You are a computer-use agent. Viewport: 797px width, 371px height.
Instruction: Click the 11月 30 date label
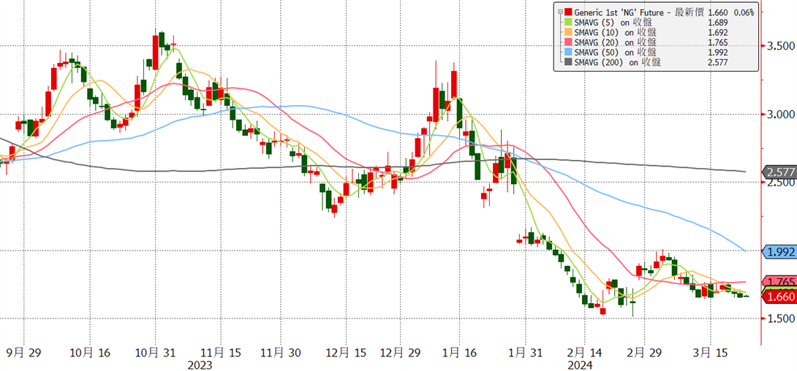coord(279,352)
